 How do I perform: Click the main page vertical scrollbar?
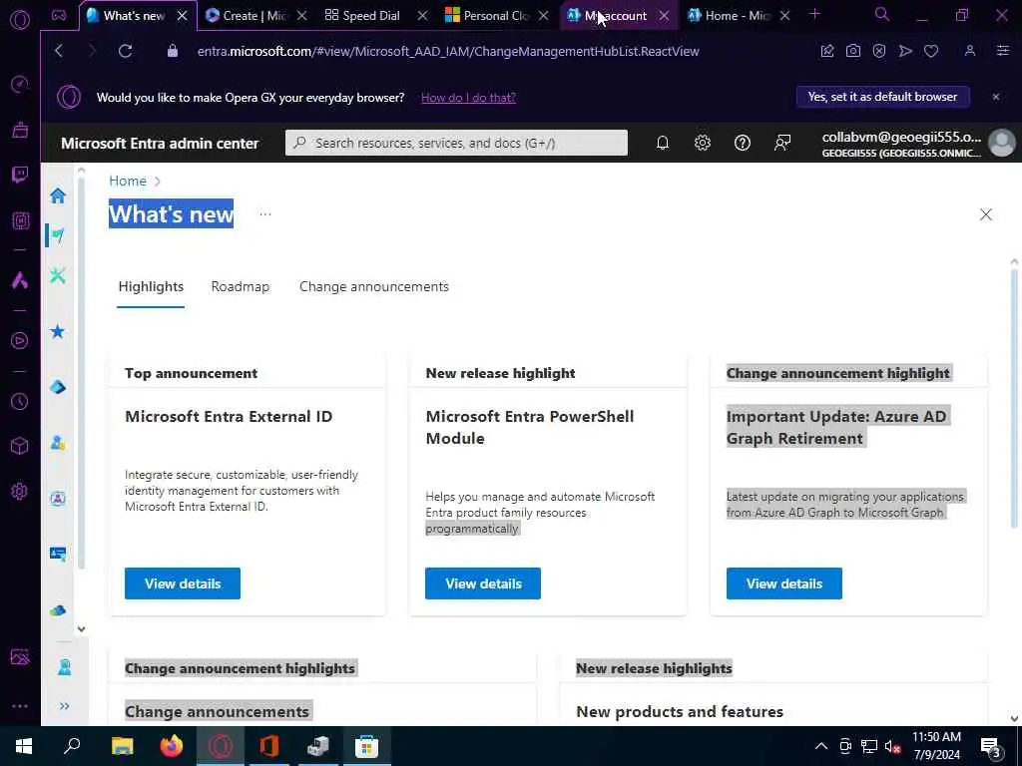coord(1014,397)
